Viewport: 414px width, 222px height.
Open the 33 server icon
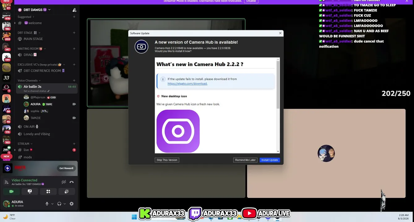coord(6,78)
